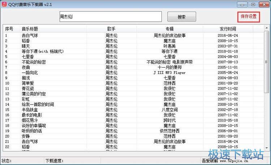Viewport: 271px width, 165px height.
Task: Click the 状态 status bar label
Action: pyautogui.click(x=7, y=161)
